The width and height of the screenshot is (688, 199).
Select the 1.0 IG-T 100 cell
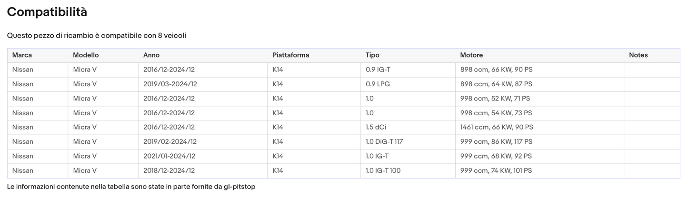[x=383, y=171]
